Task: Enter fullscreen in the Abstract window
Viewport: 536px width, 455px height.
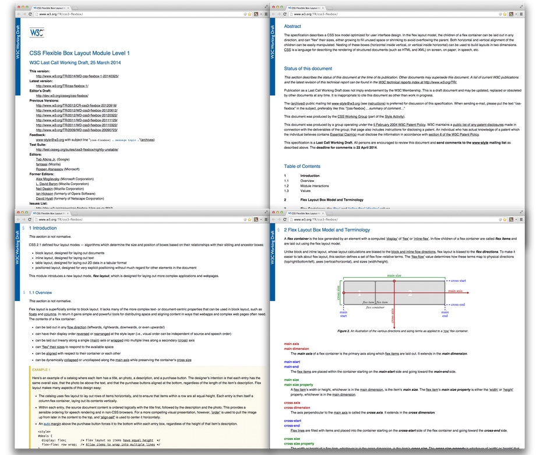Action: point(521,7)
